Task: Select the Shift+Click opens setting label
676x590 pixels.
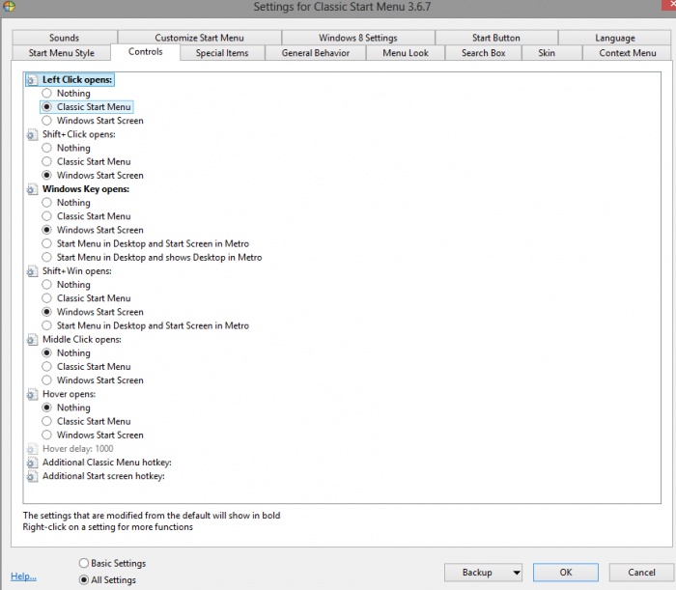Action: point(79,134)
